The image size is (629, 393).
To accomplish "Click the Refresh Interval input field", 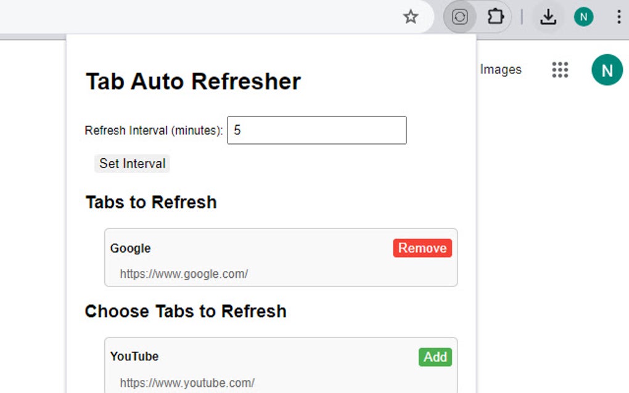I will pos(316,130).
